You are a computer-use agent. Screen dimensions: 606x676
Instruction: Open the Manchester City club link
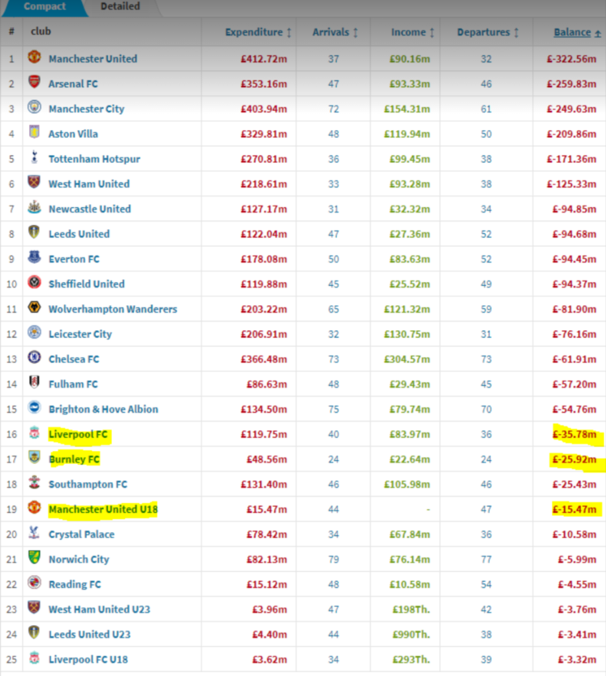coord(86,109)
